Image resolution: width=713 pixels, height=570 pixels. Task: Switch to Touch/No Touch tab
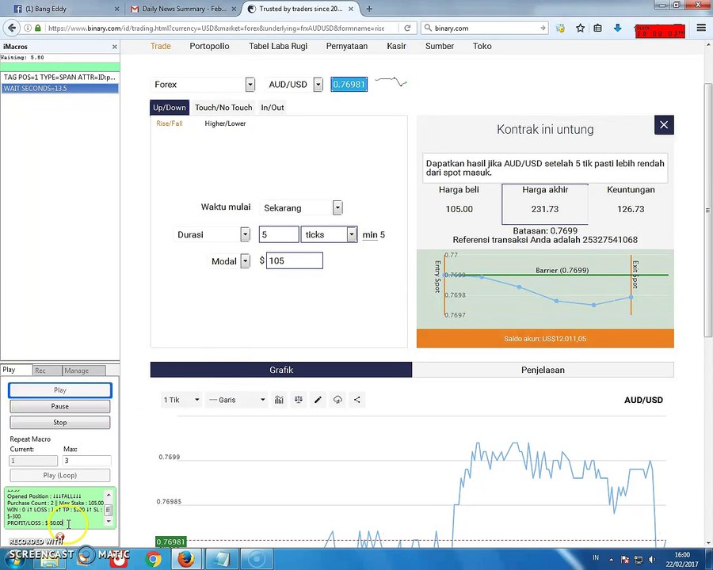223,108
